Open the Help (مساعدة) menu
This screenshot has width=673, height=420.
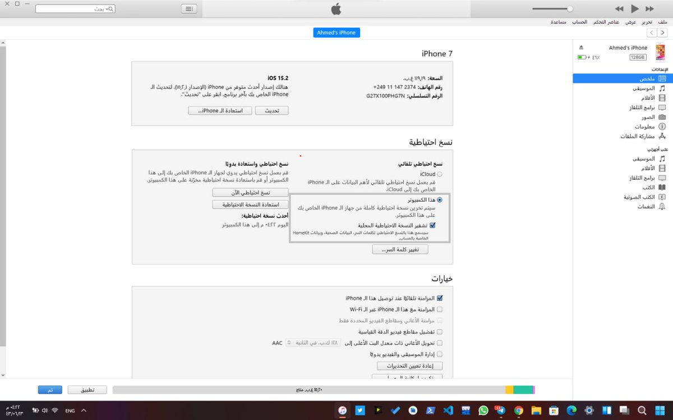[x=558, y=22]
